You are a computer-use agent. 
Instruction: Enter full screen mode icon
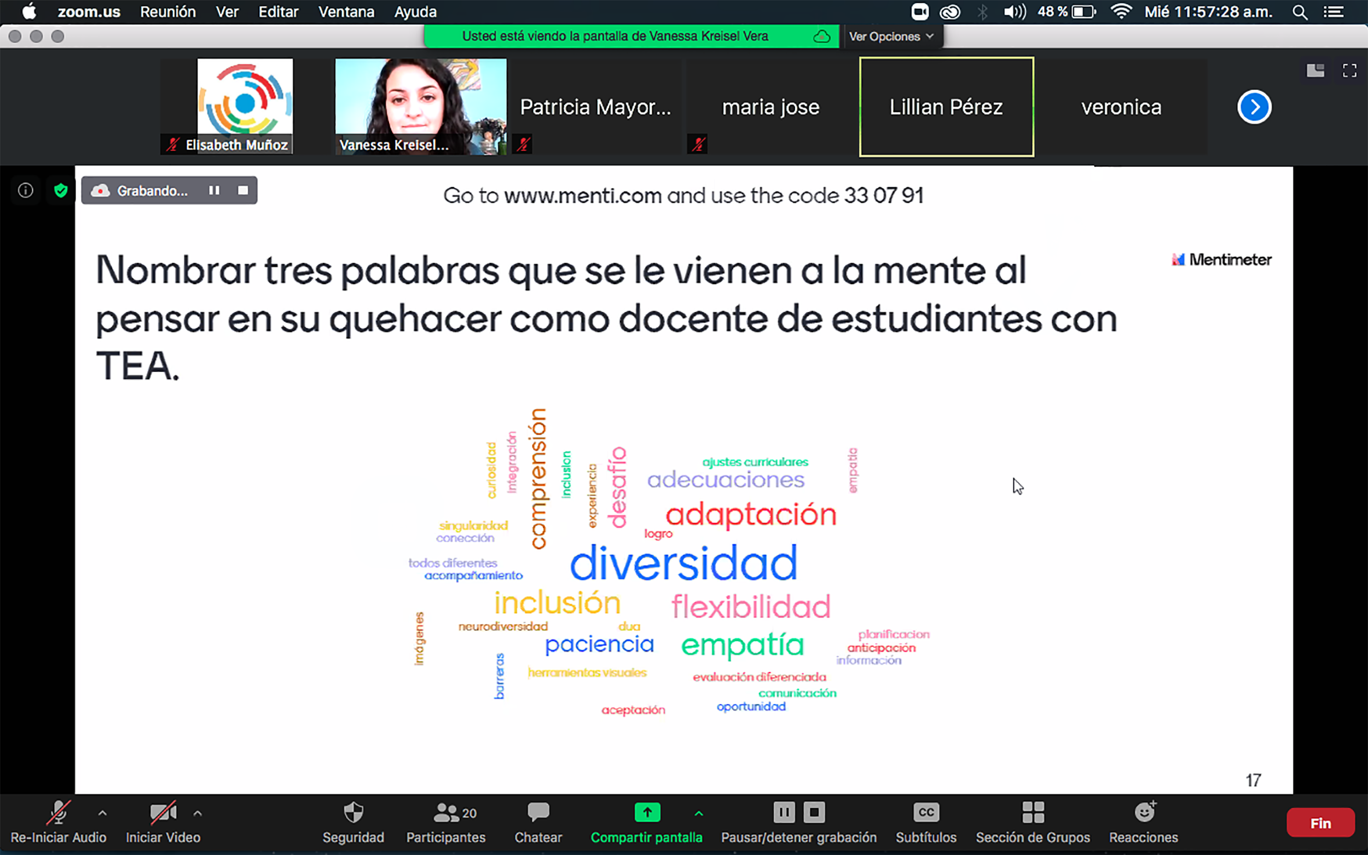tap(1349, 71)
